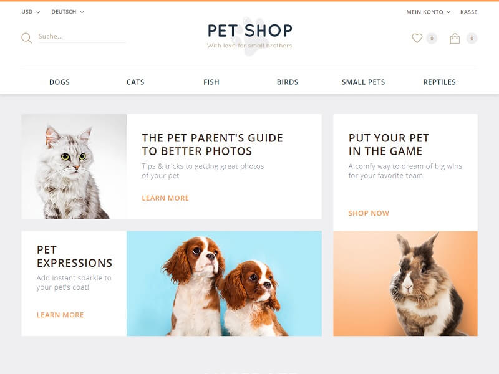Open the Deutsch language selector
Viewport: 499px width, 374px height.
67,12
